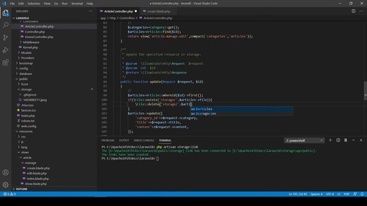Kill the terminal with trash icon
The width and height of the screenshot is (367, 206).
[346, 140]
